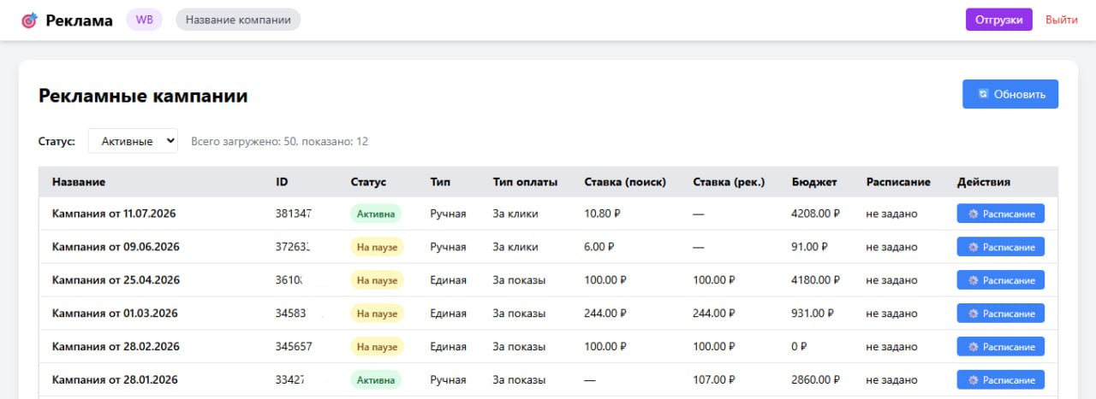Click the target logo icon beside Реклама

coord(29,21)
